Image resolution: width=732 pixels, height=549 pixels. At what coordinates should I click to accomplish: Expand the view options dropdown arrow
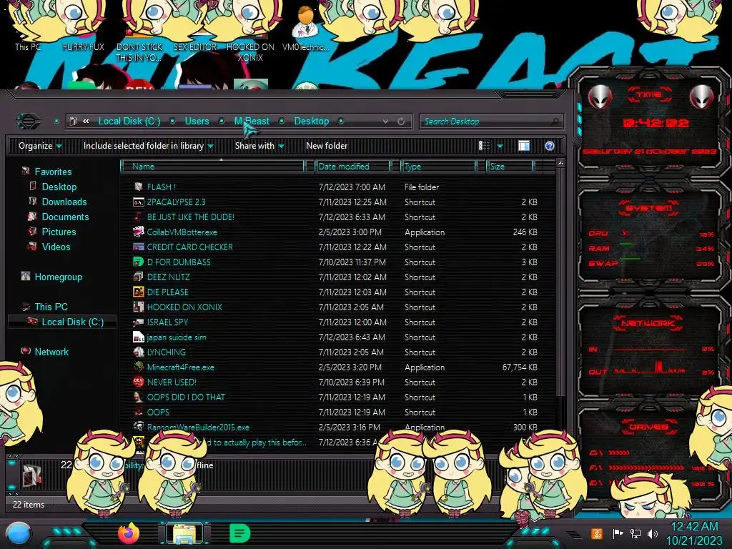point(500,146)
